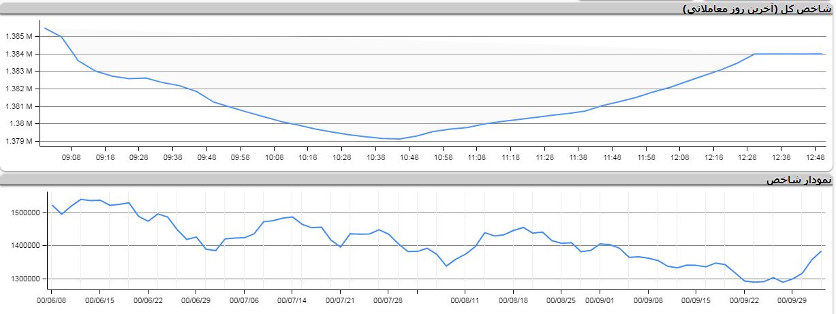Image resolution: width=836 pixels, height=314 pixels.
Task: Click the 11:38 time axis label
Action: tap(578, 157)
